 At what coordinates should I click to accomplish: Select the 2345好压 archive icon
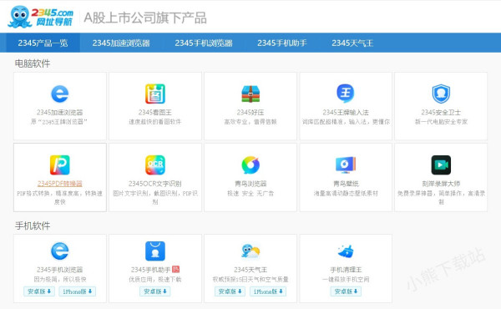250,94
